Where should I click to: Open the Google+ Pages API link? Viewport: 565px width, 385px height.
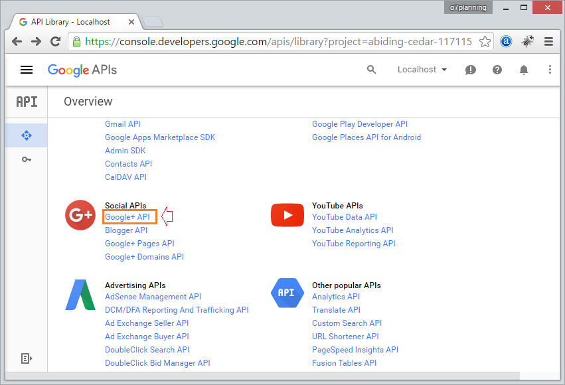[139, 244]
